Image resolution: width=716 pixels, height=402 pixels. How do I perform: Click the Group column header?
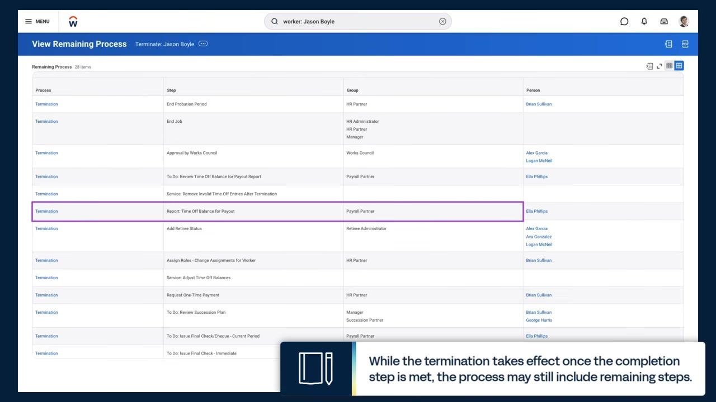[352, 90]
